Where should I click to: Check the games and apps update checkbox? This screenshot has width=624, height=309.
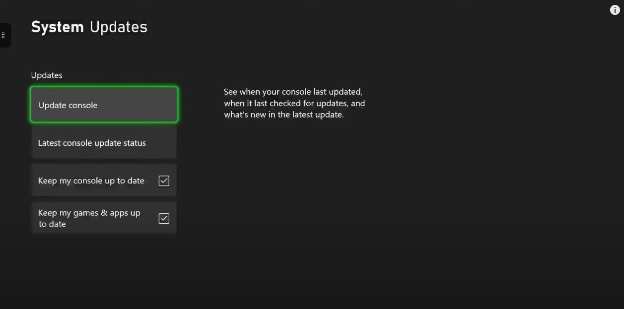point(164,218)
